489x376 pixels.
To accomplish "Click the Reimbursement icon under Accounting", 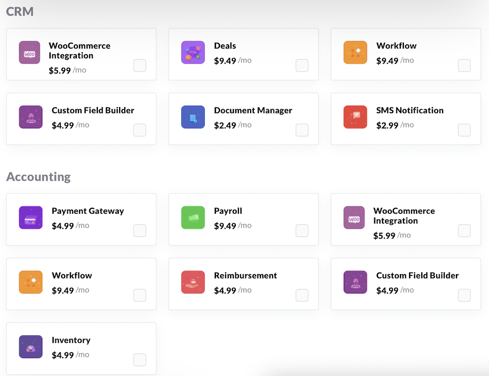I will [x=193, y=282].
